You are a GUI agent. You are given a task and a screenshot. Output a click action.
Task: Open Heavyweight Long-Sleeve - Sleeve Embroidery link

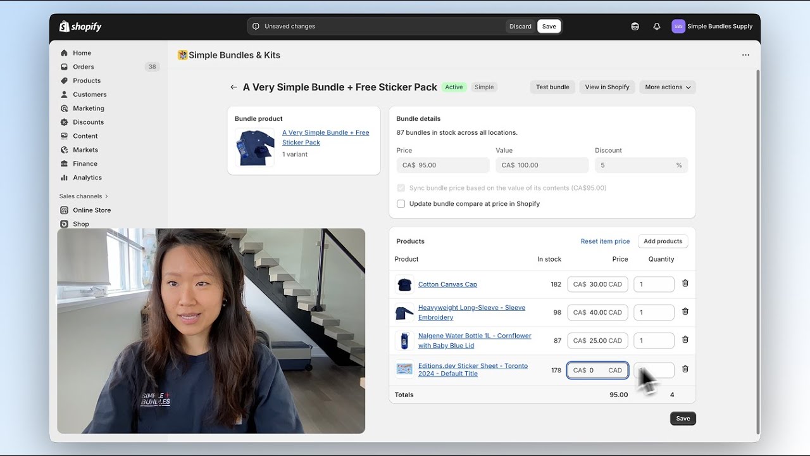click(471, 312)
